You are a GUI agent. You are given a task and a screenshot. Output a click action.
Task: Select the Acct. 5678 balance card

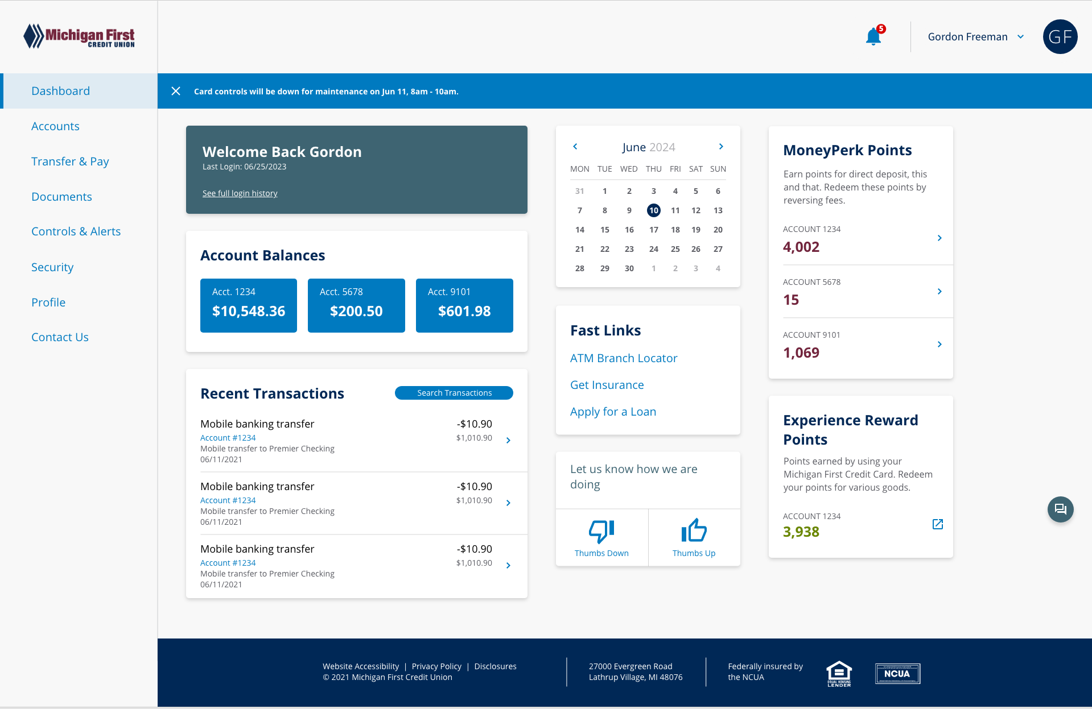(x=356, y=305)
